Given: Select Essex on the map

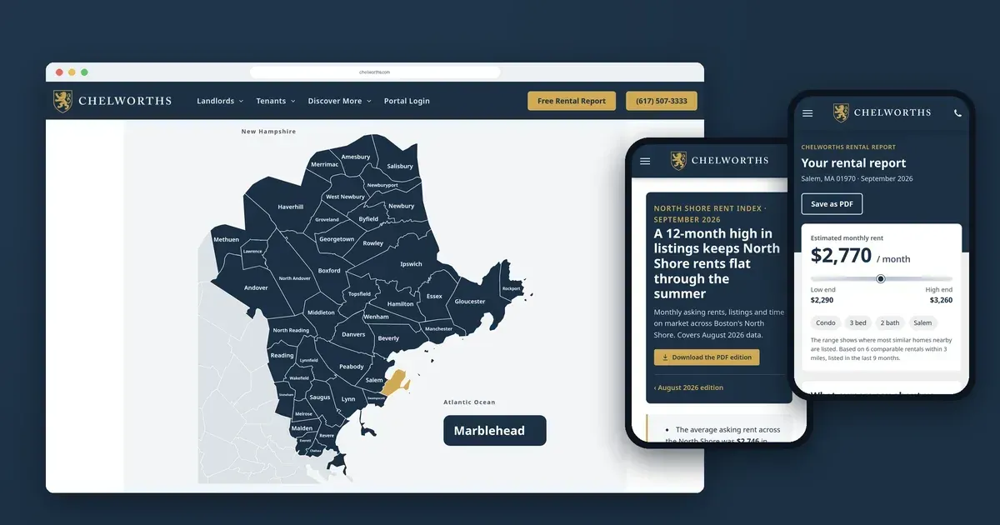Looking at the screenshot, I should [x=434, y=296].
